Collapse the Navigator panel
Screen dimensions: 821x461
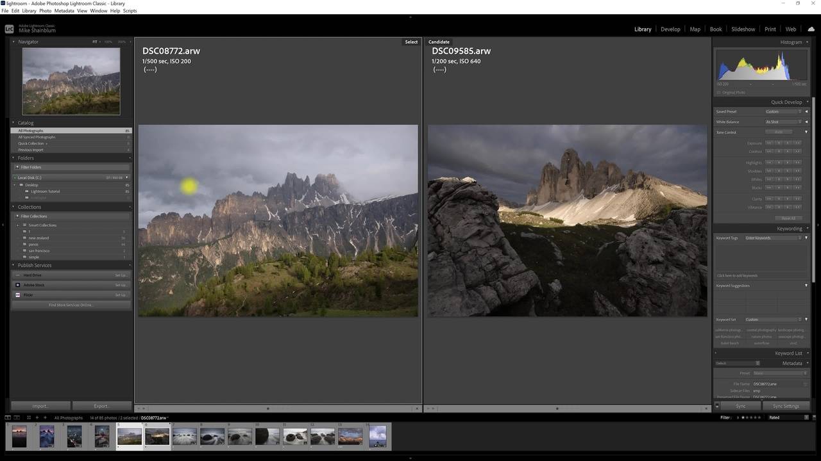tap(14, 42)
